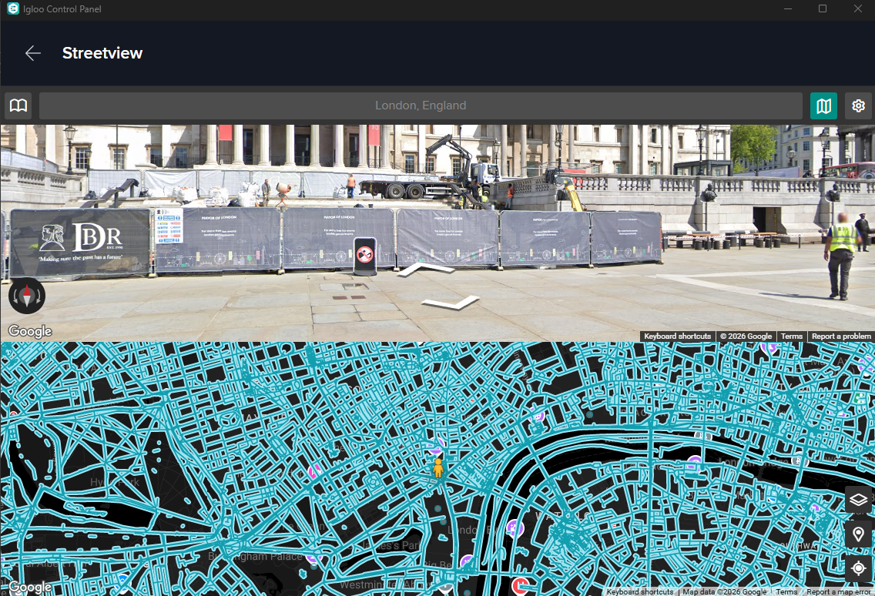Click Report a map error link
Image resolution: width=875 pixels, height=596 pixels.
[838, 591]
